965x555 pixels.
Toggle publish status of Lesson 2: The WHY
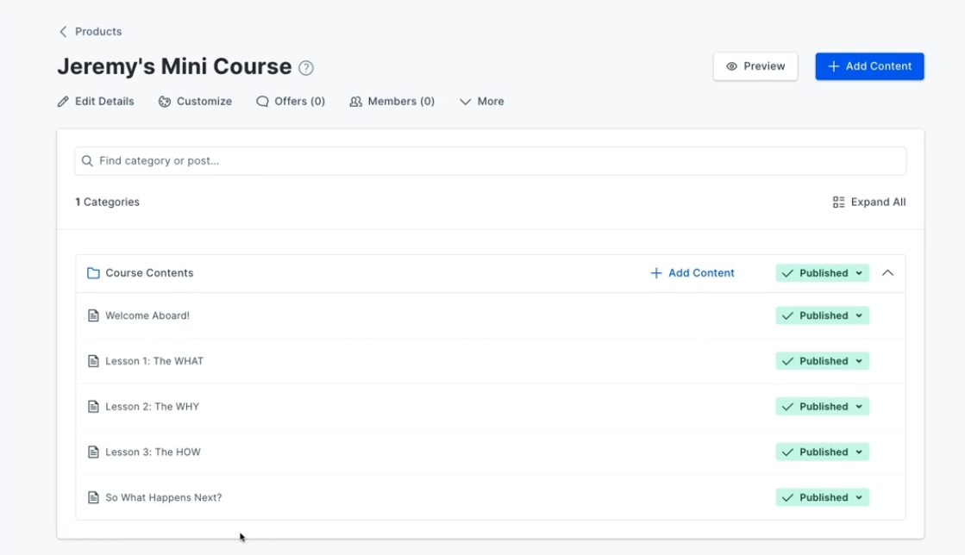[x=820, y=406]
